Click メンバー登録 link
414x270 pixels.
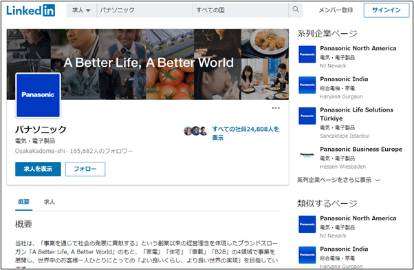tap(336, 10)
